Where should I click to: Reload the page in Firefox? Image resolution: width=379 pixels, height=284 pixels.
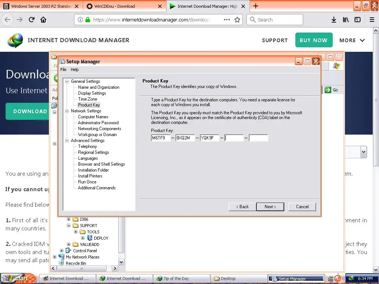(x=31, y=20)
